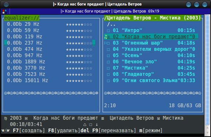This screenshot has width=211, height=137.
Task: Click the yellow music note on track 02
Action: 105,37
